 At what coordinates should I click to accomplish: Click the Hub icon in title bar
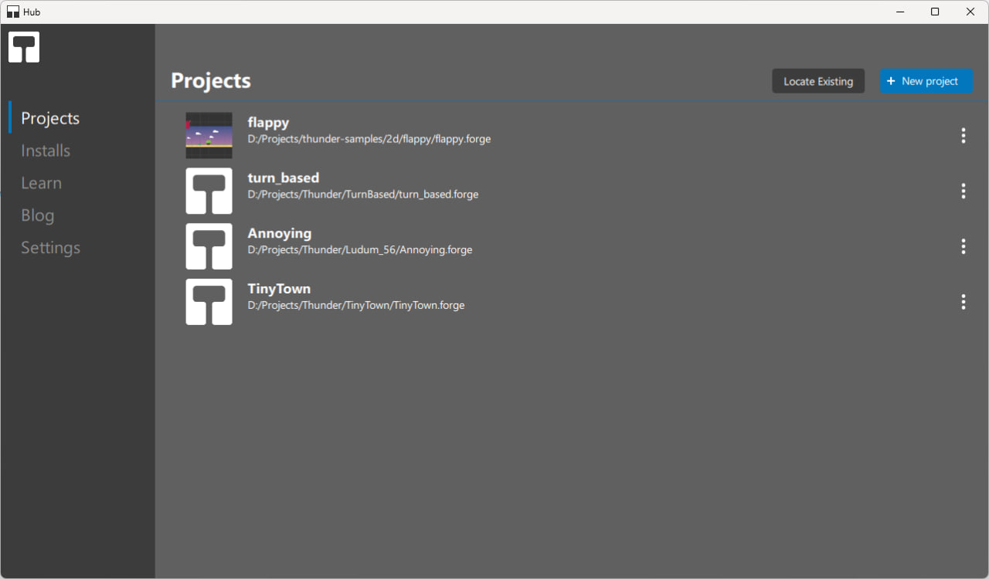coord(13,12)
